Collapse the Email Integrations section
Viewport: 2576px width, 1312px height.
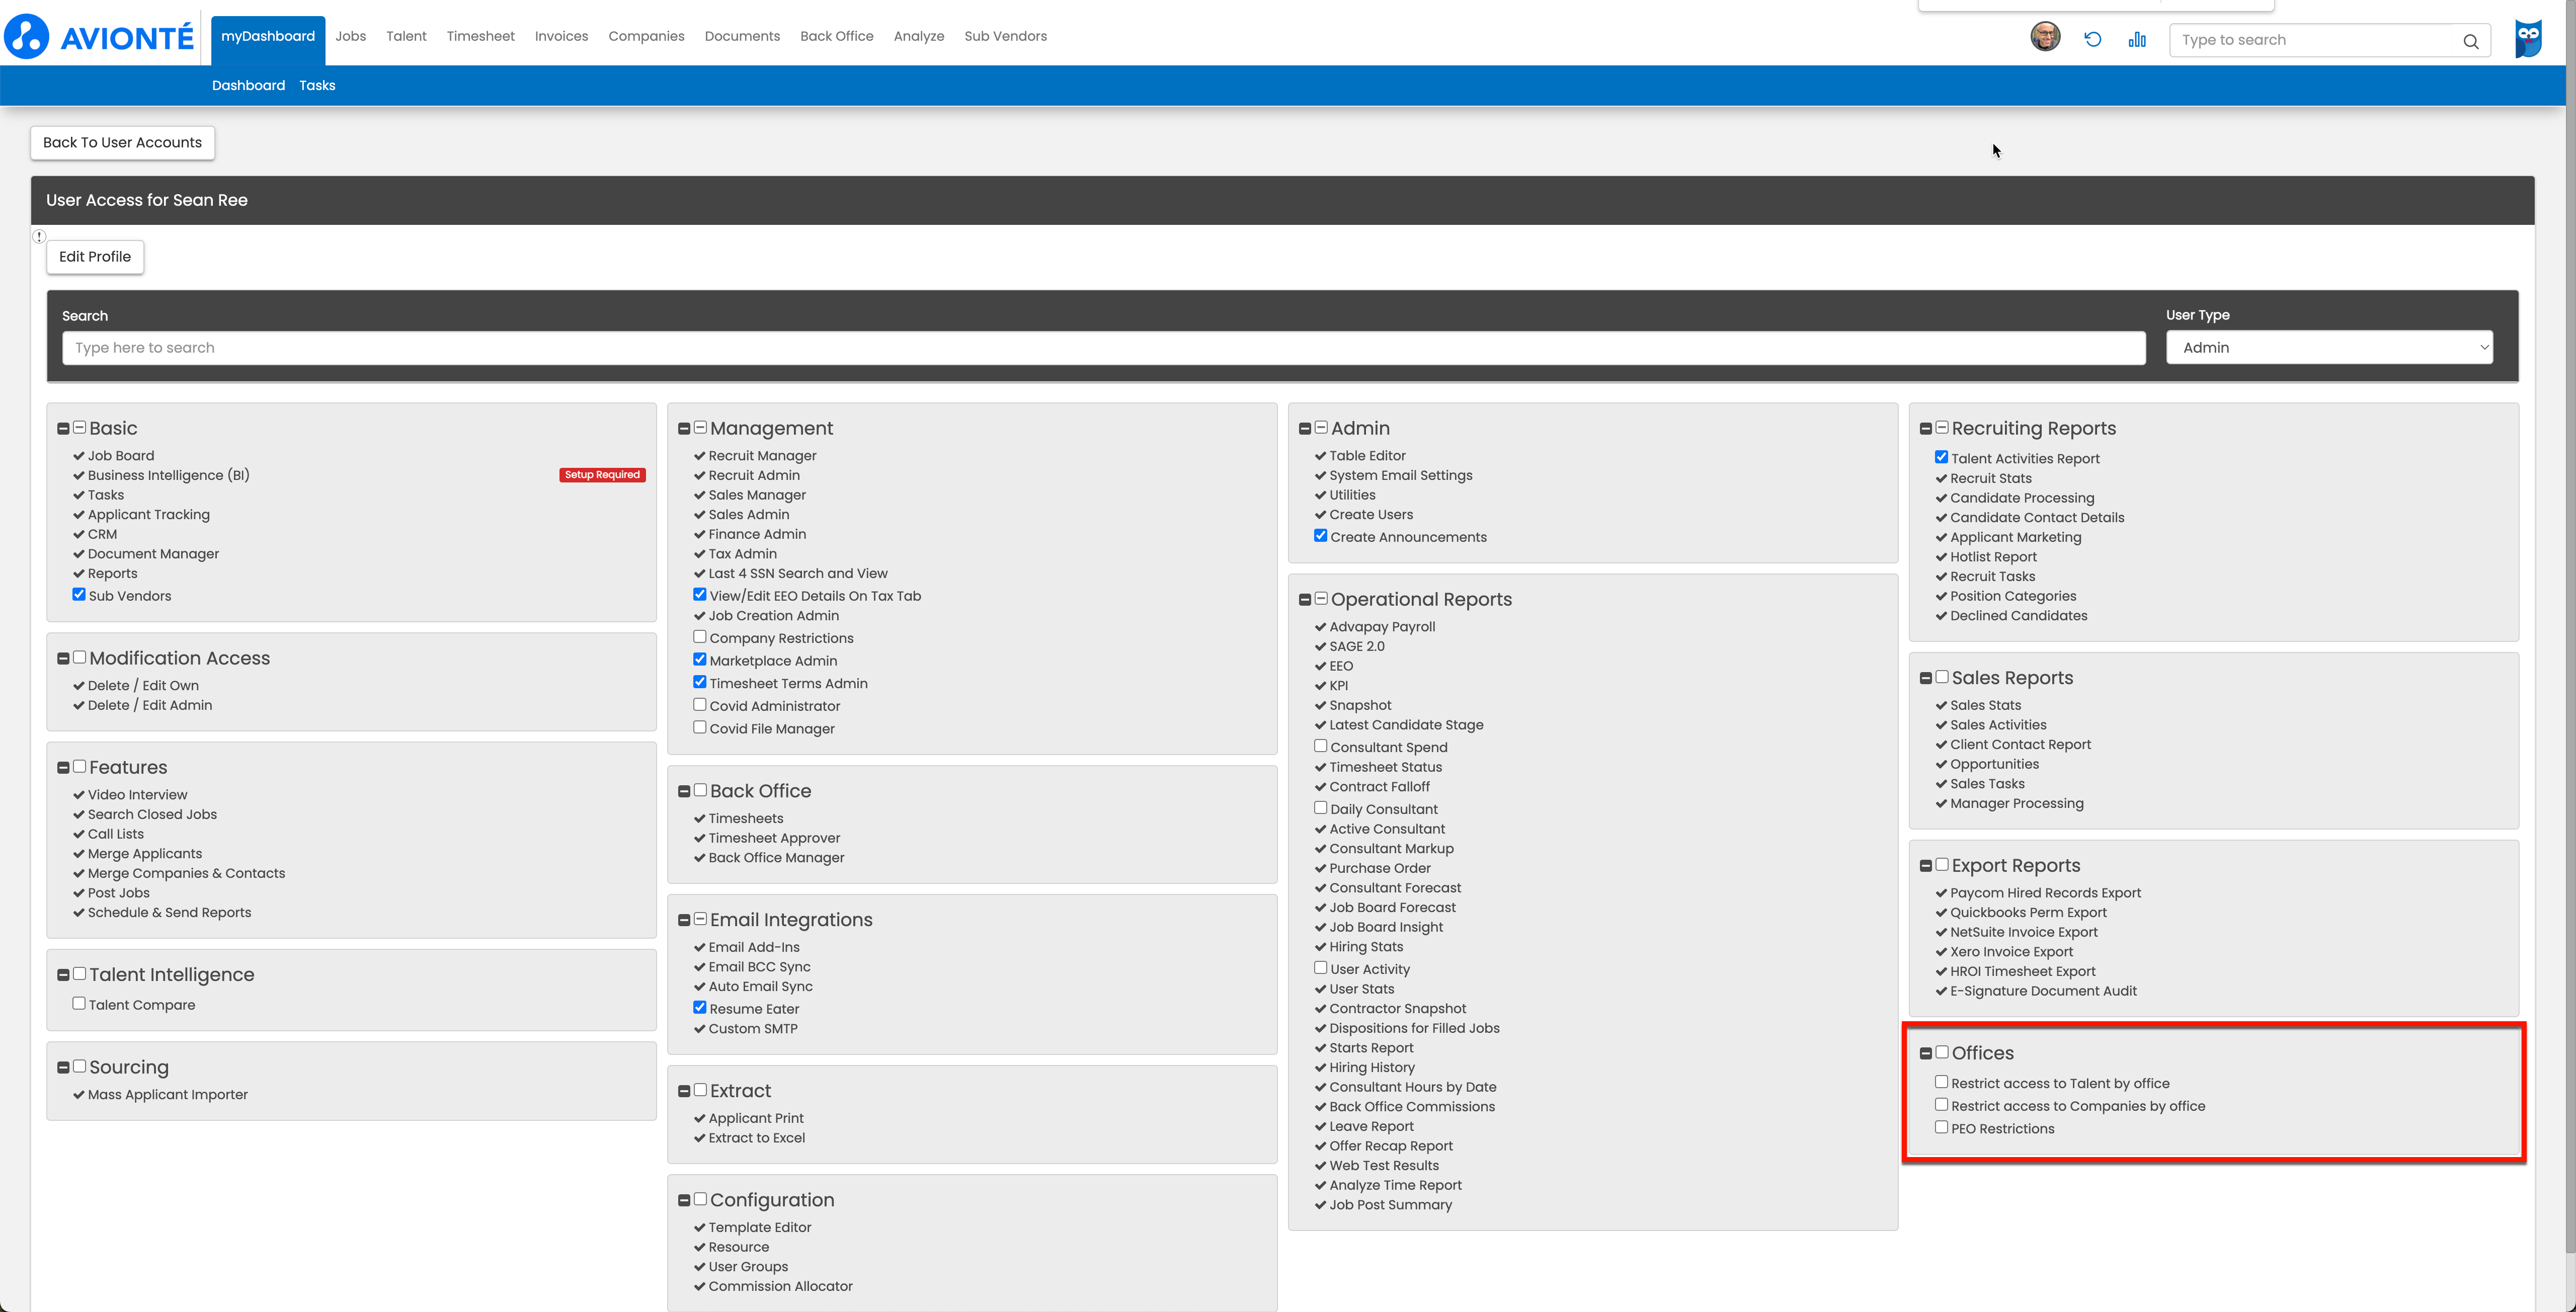pyautogui.click(x=684, y=921)
